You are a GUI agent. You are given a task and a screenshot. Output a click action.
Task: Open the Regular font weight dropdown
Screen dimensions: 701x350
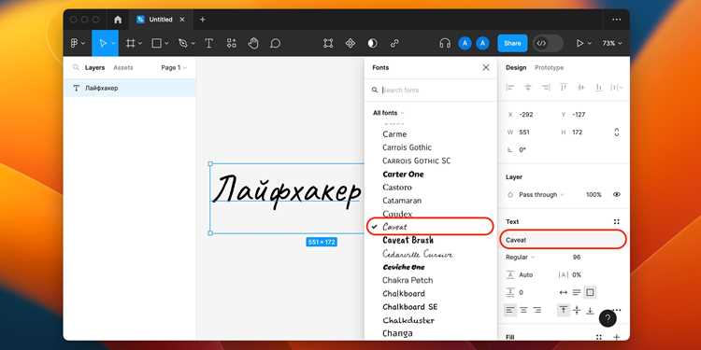pos(520,258)
